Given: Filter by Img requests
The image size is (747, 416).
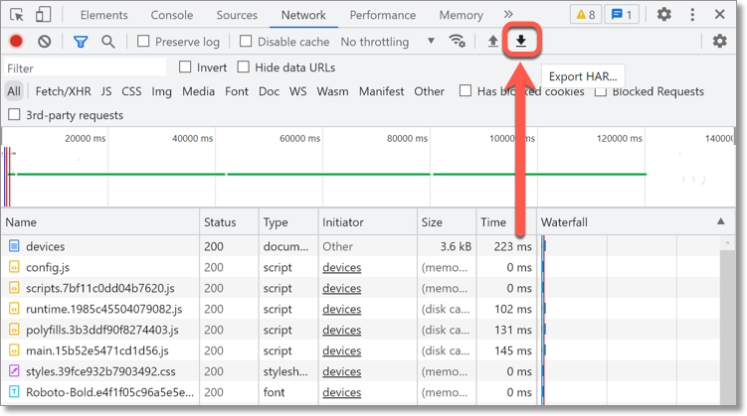Looking at the screenshot, I should [161, 91].
